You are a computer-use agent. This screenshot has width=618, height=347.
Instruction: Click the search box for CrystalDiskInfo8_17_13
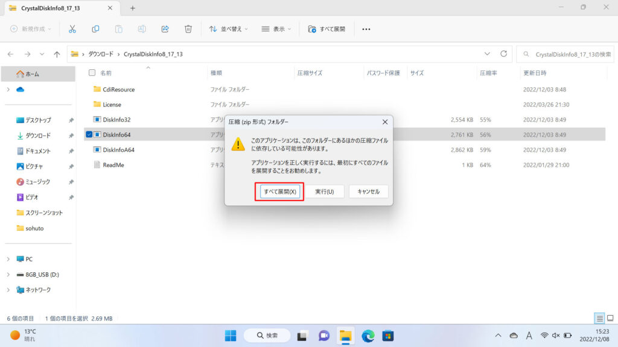click(565, 54)
